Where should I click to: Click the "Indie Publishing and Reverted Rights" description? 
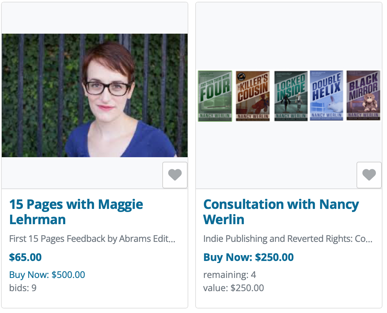coord(288,239)
